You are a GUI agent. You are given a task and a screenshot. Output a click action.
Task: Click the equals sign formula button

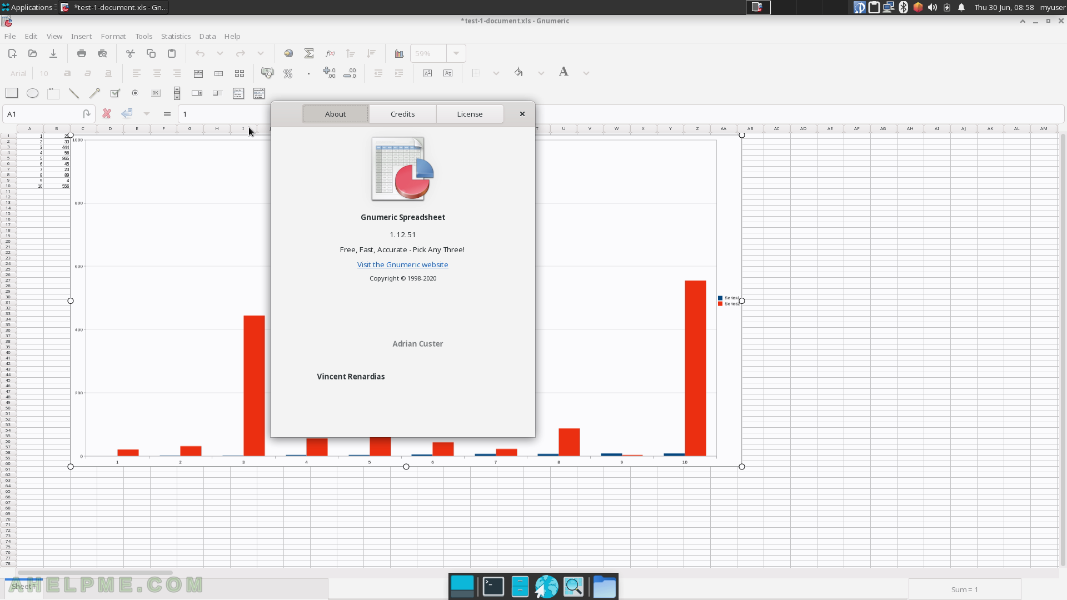167,114
